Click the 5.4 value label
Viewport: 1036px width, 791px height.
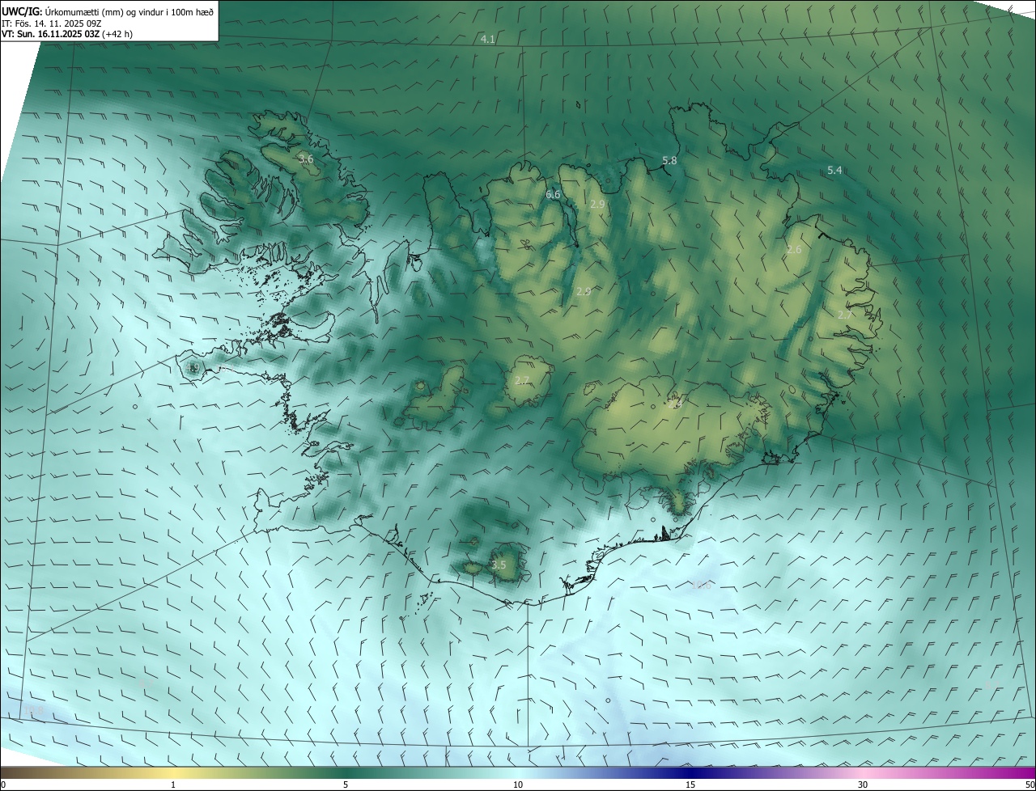pyautogui.click(x=834, y=170)
